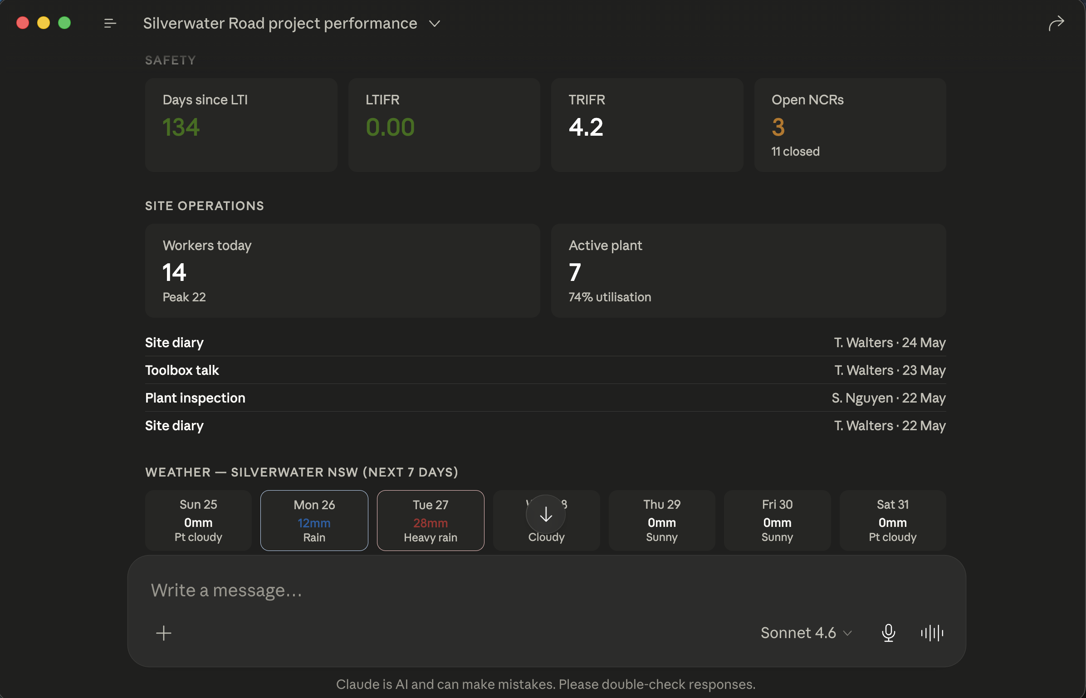Focus the Write a message field
The height and width of the screenshot is (698, 1086).
tap(547, 590)
